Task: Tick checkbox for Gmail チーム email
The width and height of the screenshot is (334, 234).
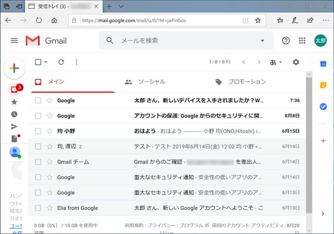Action: [x=38, y=162]
